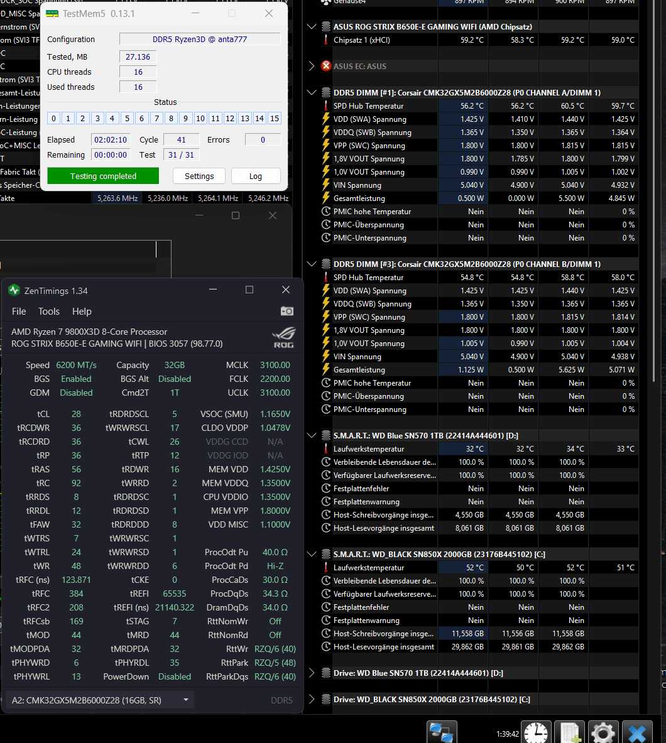Expand Drive: WD_BLACK SN850X 2000GB group
This screenshot has height=743, width=666.
(312, 699)
